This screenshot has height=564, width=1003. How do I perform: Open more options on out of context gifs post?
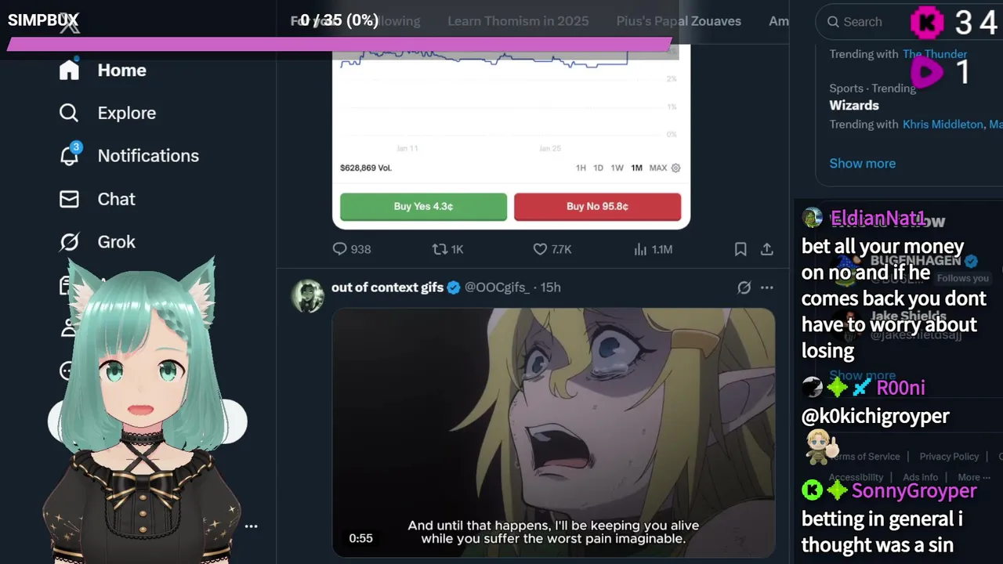[767, 287]
